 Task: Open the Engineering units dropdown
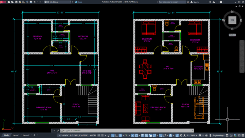tap(219, 135)
